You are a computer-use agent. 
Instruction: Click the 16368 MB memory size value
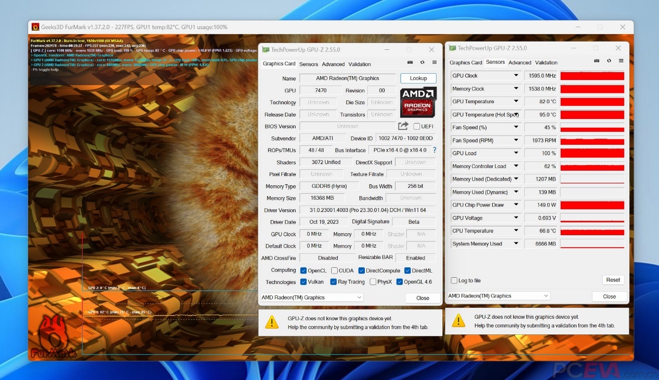click(x=322, y=198)
